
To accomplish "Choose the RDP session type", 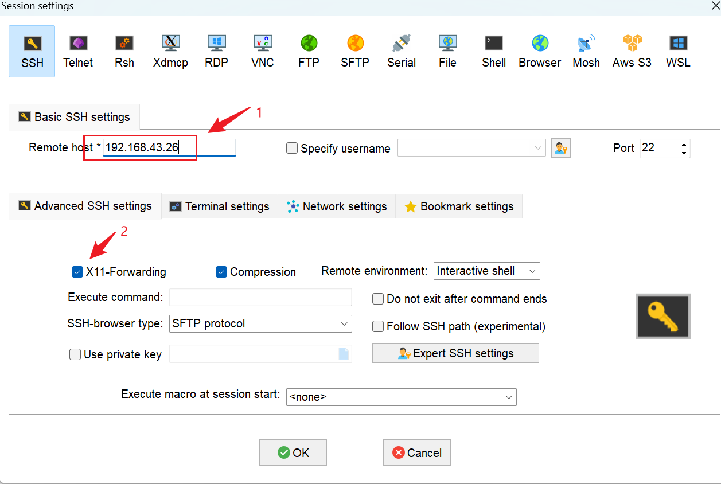I will 216,51.
